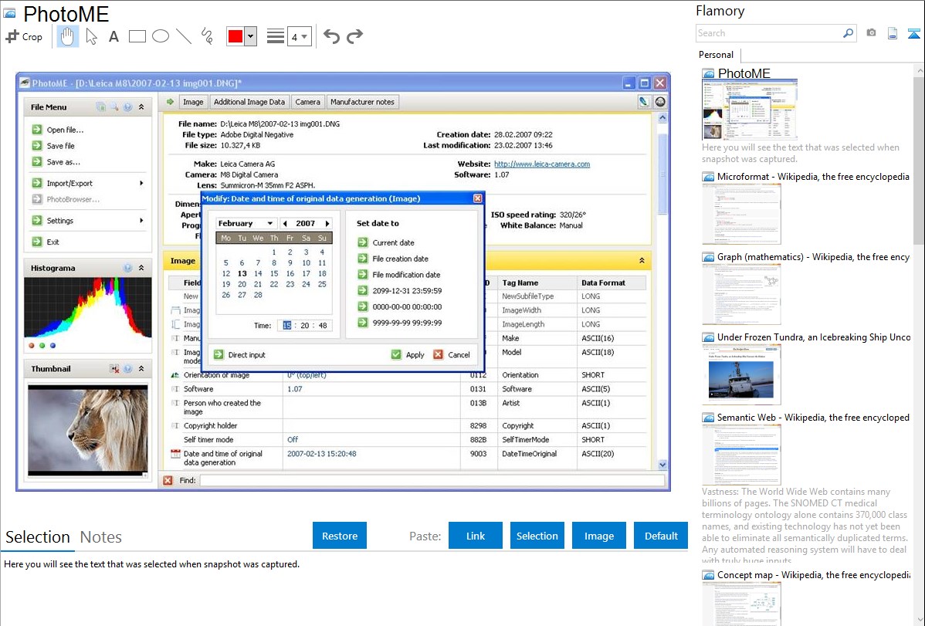Switch to the Notes tab

coord(101,537)
